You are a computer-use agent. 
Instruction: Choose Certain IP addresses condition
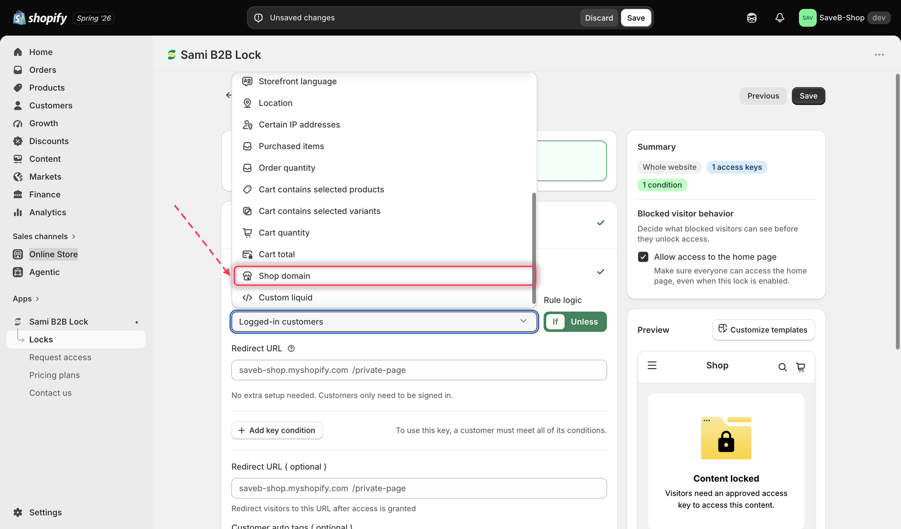click(383, 125)
